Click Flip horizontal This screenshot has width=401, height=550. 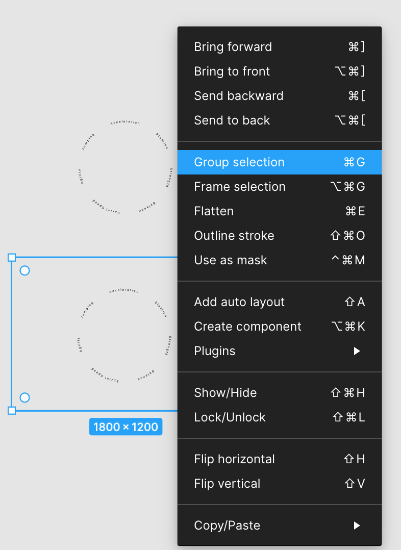tap(234, 459)
